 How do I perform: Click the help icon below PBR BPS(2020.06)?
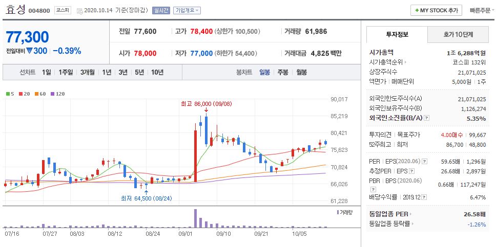pos(372,189)
